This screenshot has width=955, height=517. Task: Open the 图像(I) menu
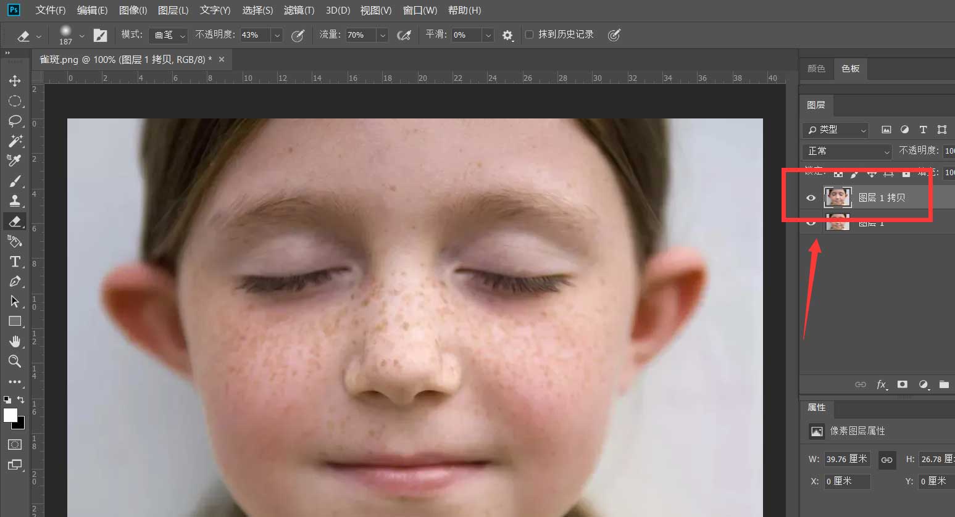tap(133, 10)
